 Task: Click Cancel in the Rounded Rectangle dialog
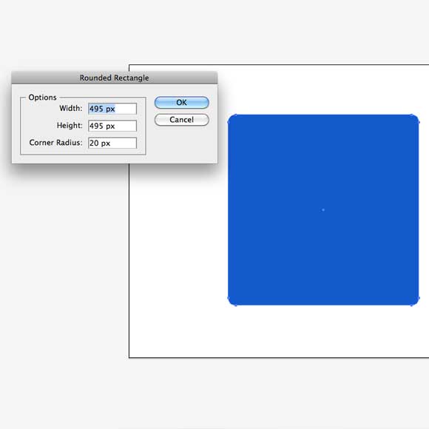pos(182,120)
